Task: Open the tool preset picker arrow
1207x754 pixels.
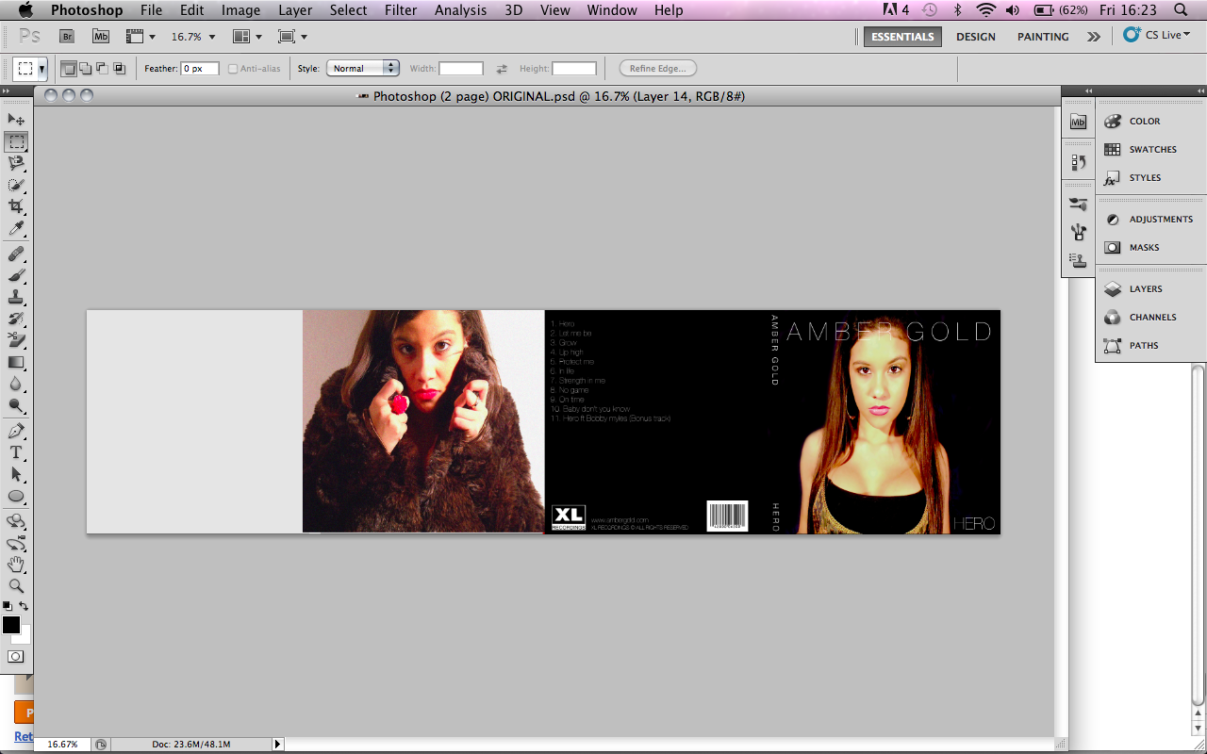Action: [x=42, y=69]
